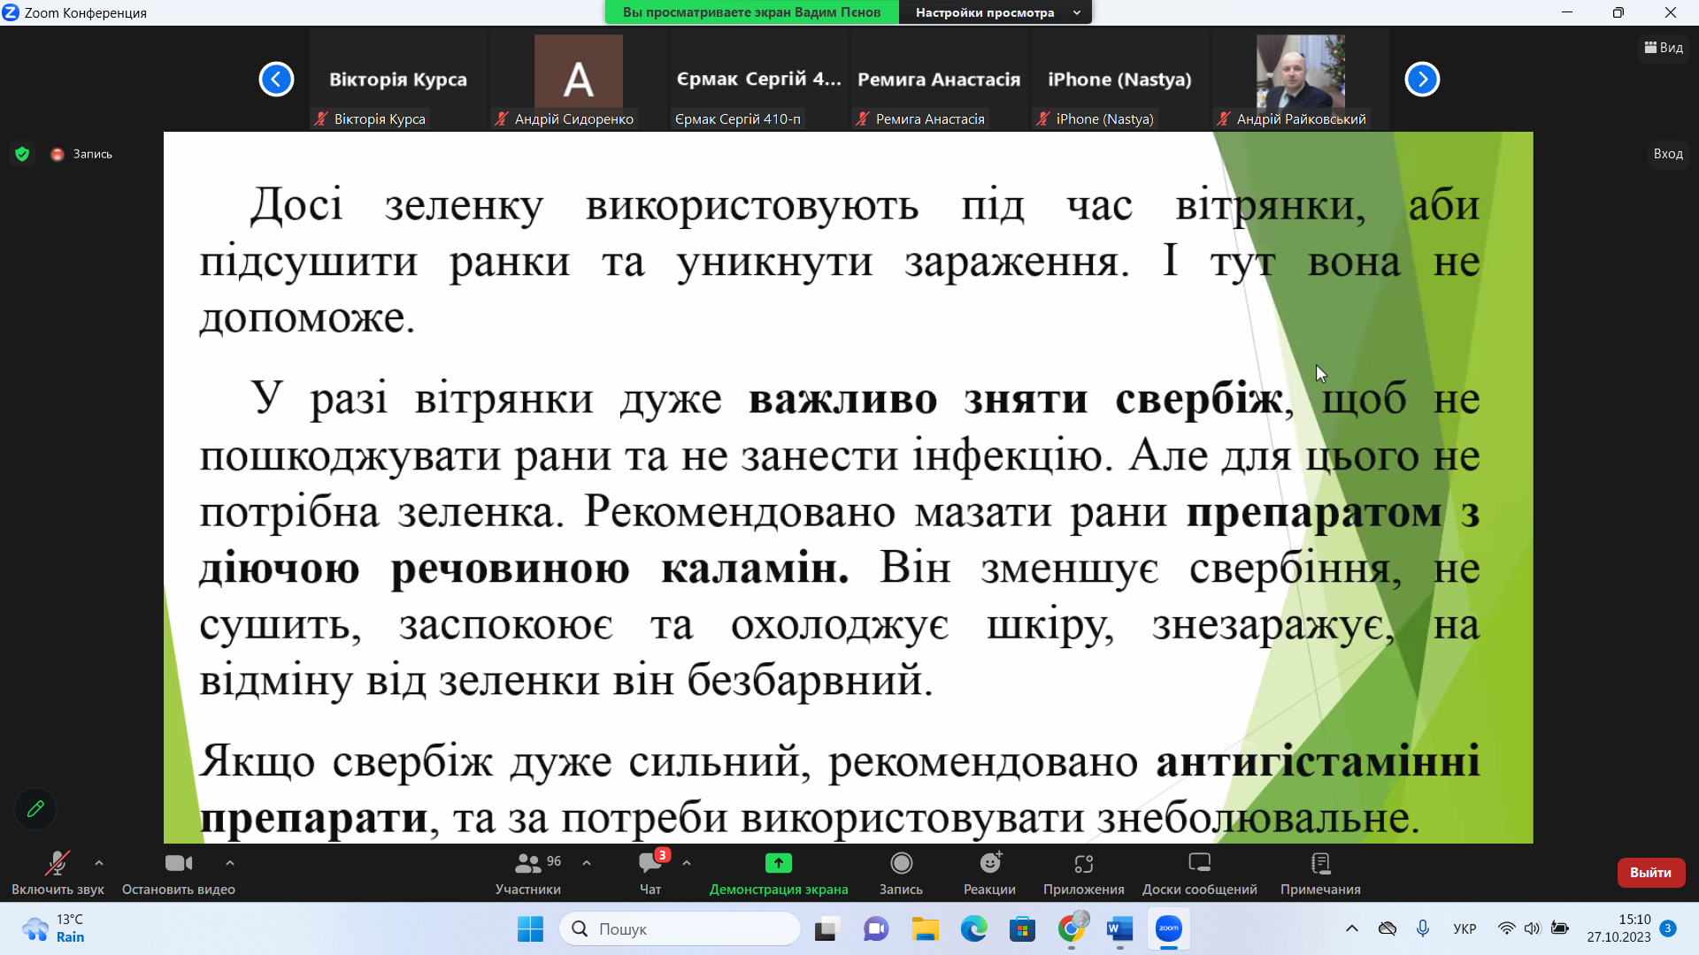Click the red Выйти leave button
This screenshot has width=1699, height=955.
click(1650, 872)
